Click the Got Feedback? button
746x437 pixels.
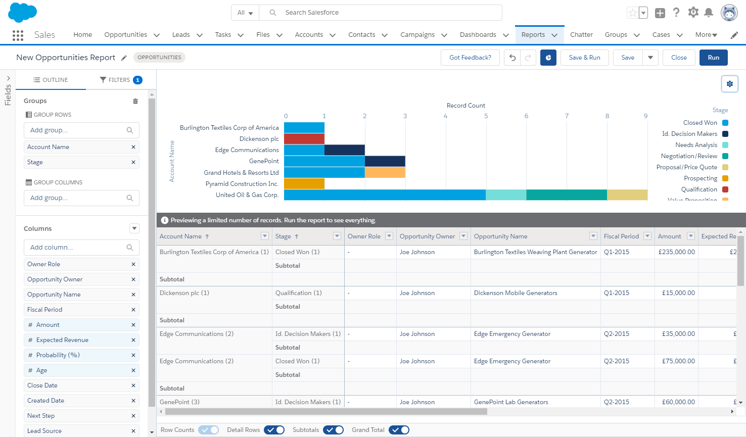[x=470, y=58]
